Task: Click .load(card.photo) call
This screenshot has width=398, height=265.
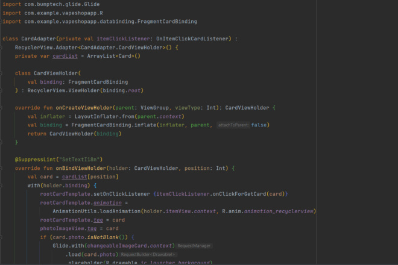Action: click(x=92, y=254)
